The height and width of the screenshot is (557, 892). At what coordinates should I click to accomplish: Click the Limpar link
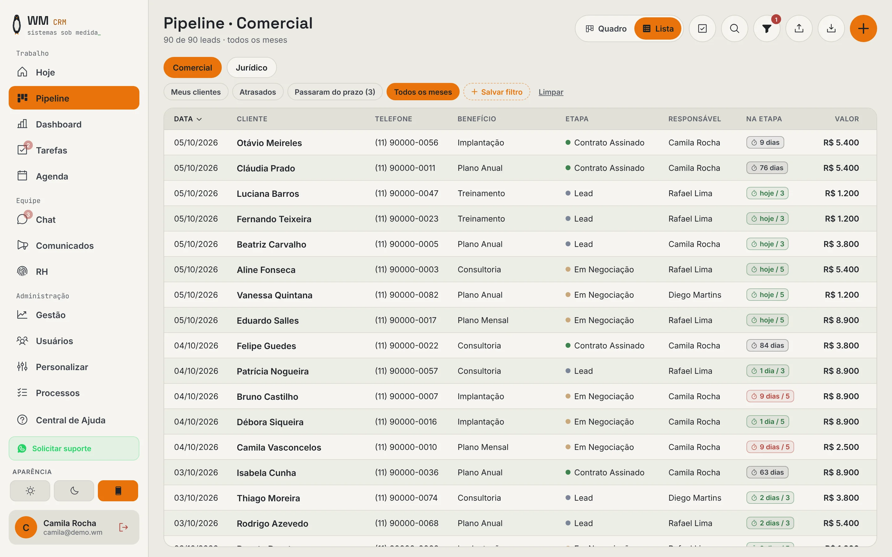click(551, 92)
